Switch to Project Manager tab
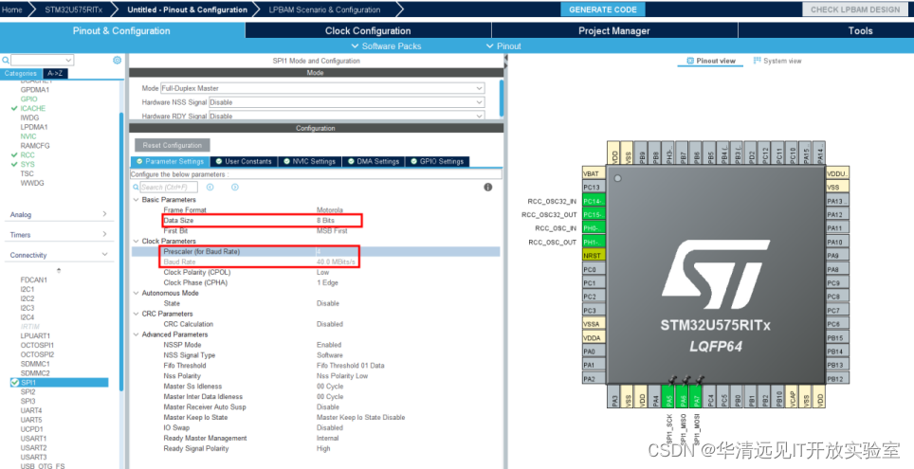Viewport: 914px width, 469px height. 613,31
